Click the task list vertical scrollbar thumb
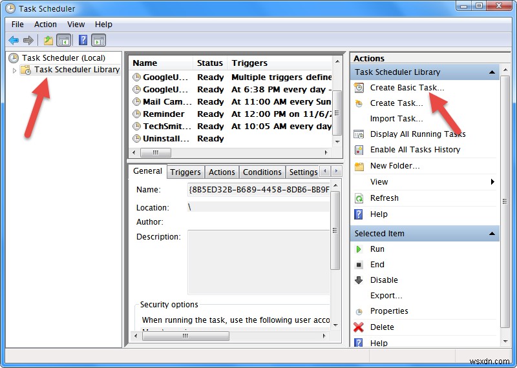 [337, 113]
